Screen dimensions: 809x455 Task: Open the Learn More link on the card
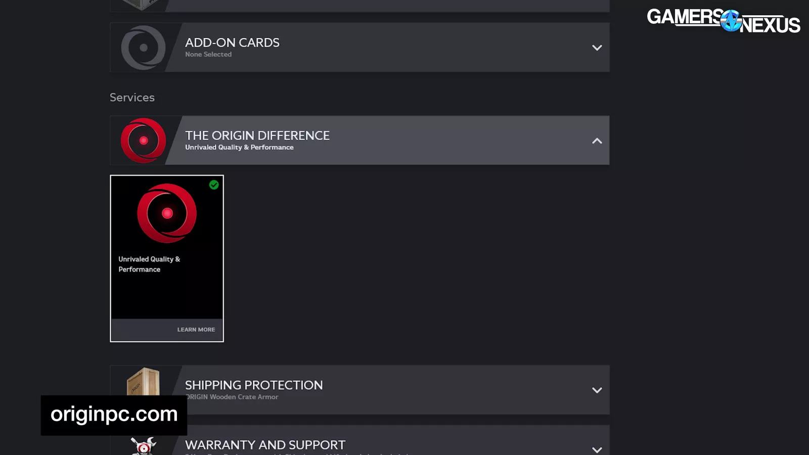[x=196, y=330]
